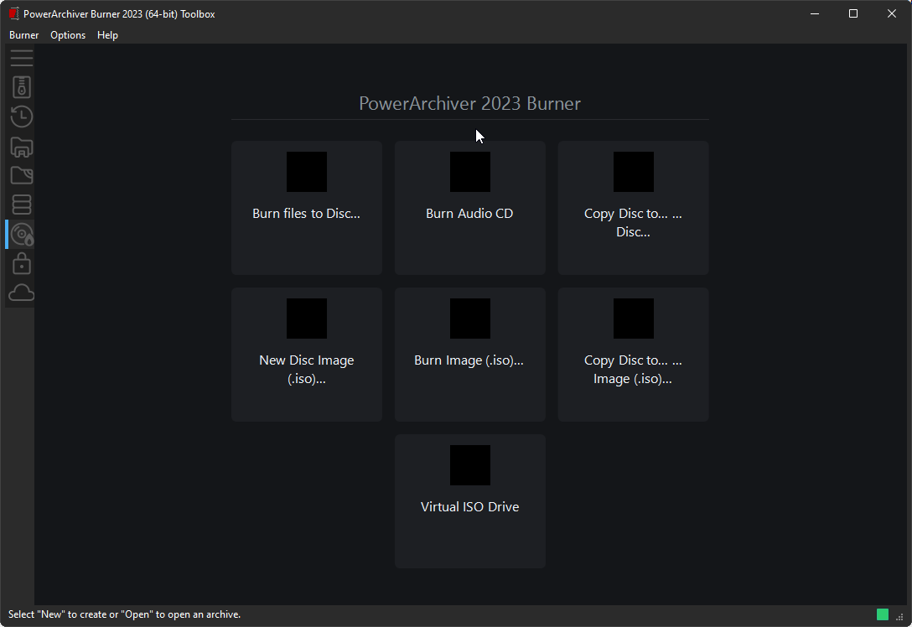Click the "PowerArchiver 2023 Burner" heading

[470, 103]
